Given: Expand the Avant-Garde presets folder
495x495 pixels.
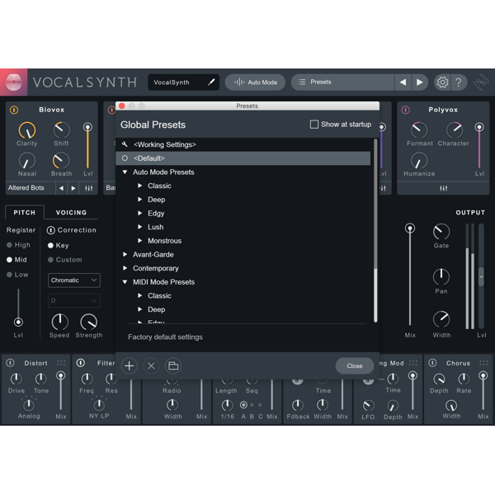Looking at the screenshot, I should (x=125, y=254).
